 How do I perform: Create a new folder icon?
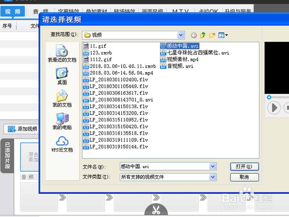pos(212,35)
